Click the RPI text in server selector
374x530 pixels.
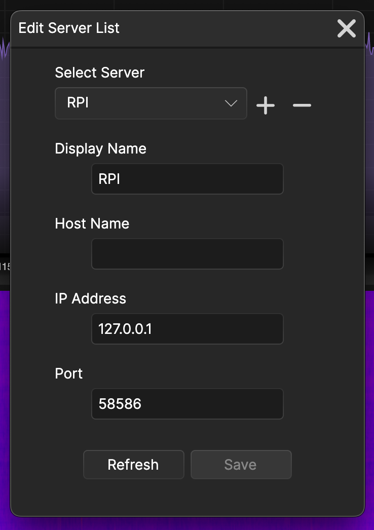78,103
